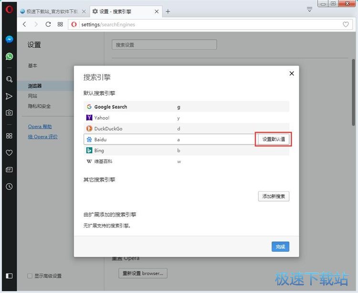The height and width of the screenshot is (293, 358).
Task: Open Facebook Messenger in the sidebar
Action: tap(9, 40)
